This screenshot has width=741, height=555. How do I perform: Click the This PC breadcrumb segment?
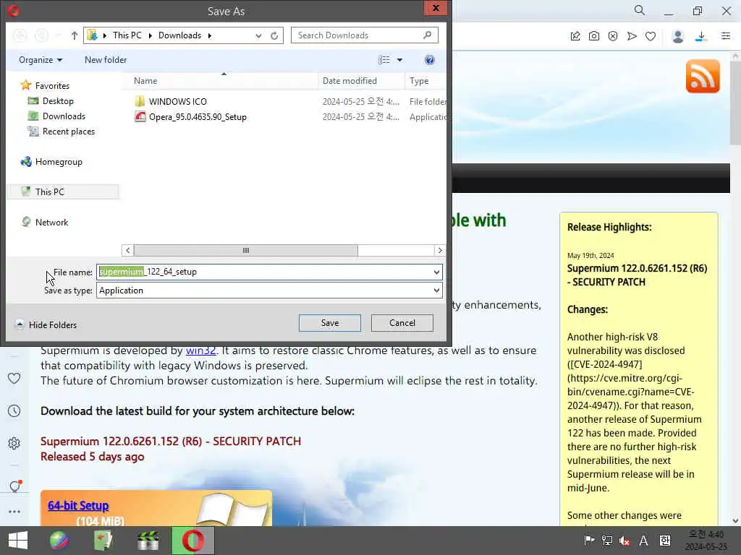[127, 35]
